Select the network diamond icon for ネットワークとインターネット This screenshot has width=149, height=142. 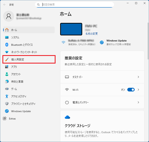point(7,52)
